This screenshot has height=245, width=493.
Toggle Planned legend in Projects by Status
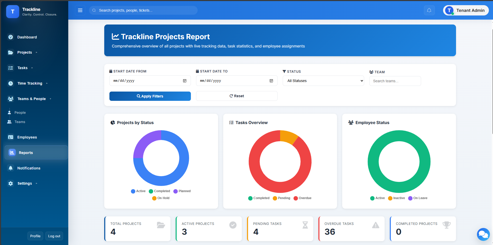pos(182,191)
